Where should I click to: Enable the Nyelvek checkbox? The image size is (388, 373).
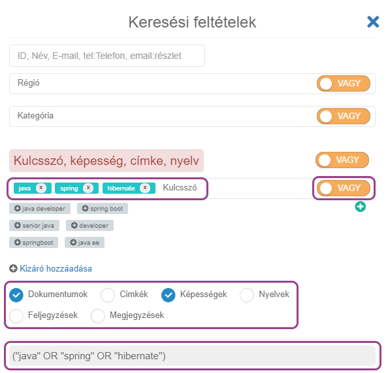[247, 295]
